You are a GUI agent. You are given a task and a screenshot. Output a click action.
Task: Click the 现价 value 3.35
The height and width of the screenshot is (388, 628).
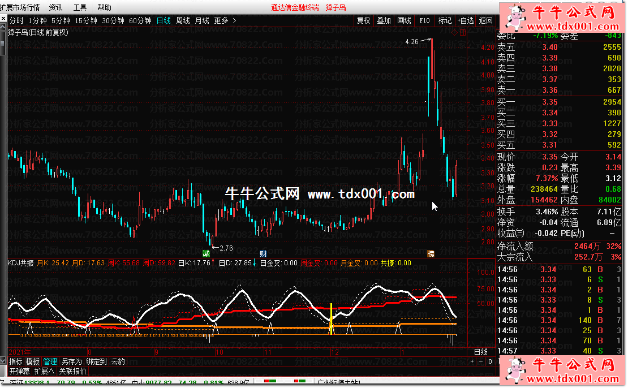pyautogui.click(x=550, y=157)
